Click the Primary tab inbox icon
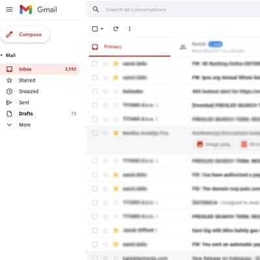This screenshot has width=260, height=260. click(x=95, y=47)
